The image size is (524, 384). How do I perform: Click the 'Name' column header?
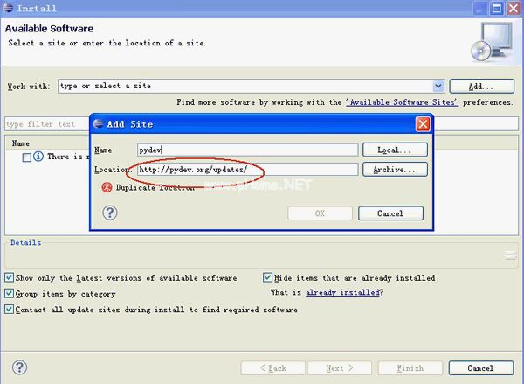21,143
